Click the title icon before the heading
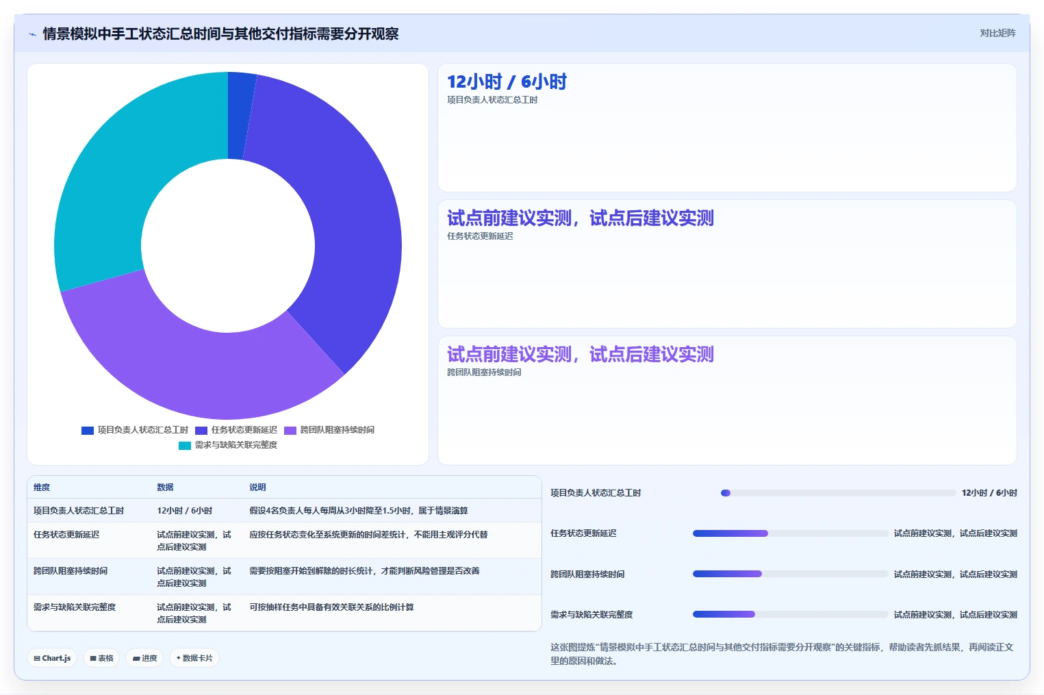The width and height of the screenshot is (1044, 695). click(32, 34)
